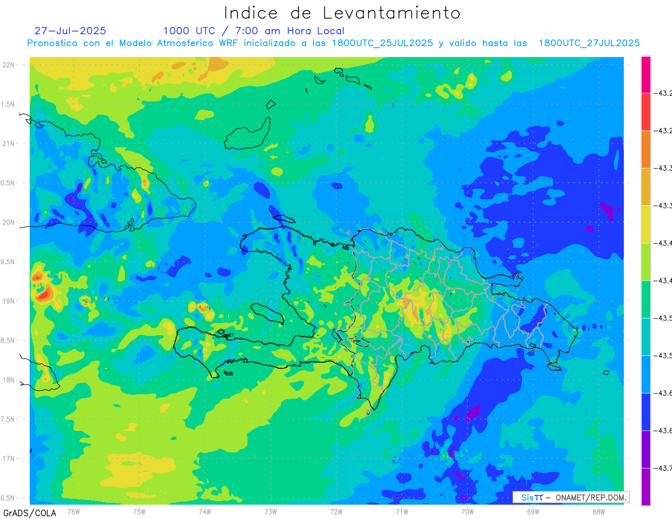This screenshot has width=672, height=519.
Task: Click the '0.5N' latitude label
Action: [x=8, y=183]
